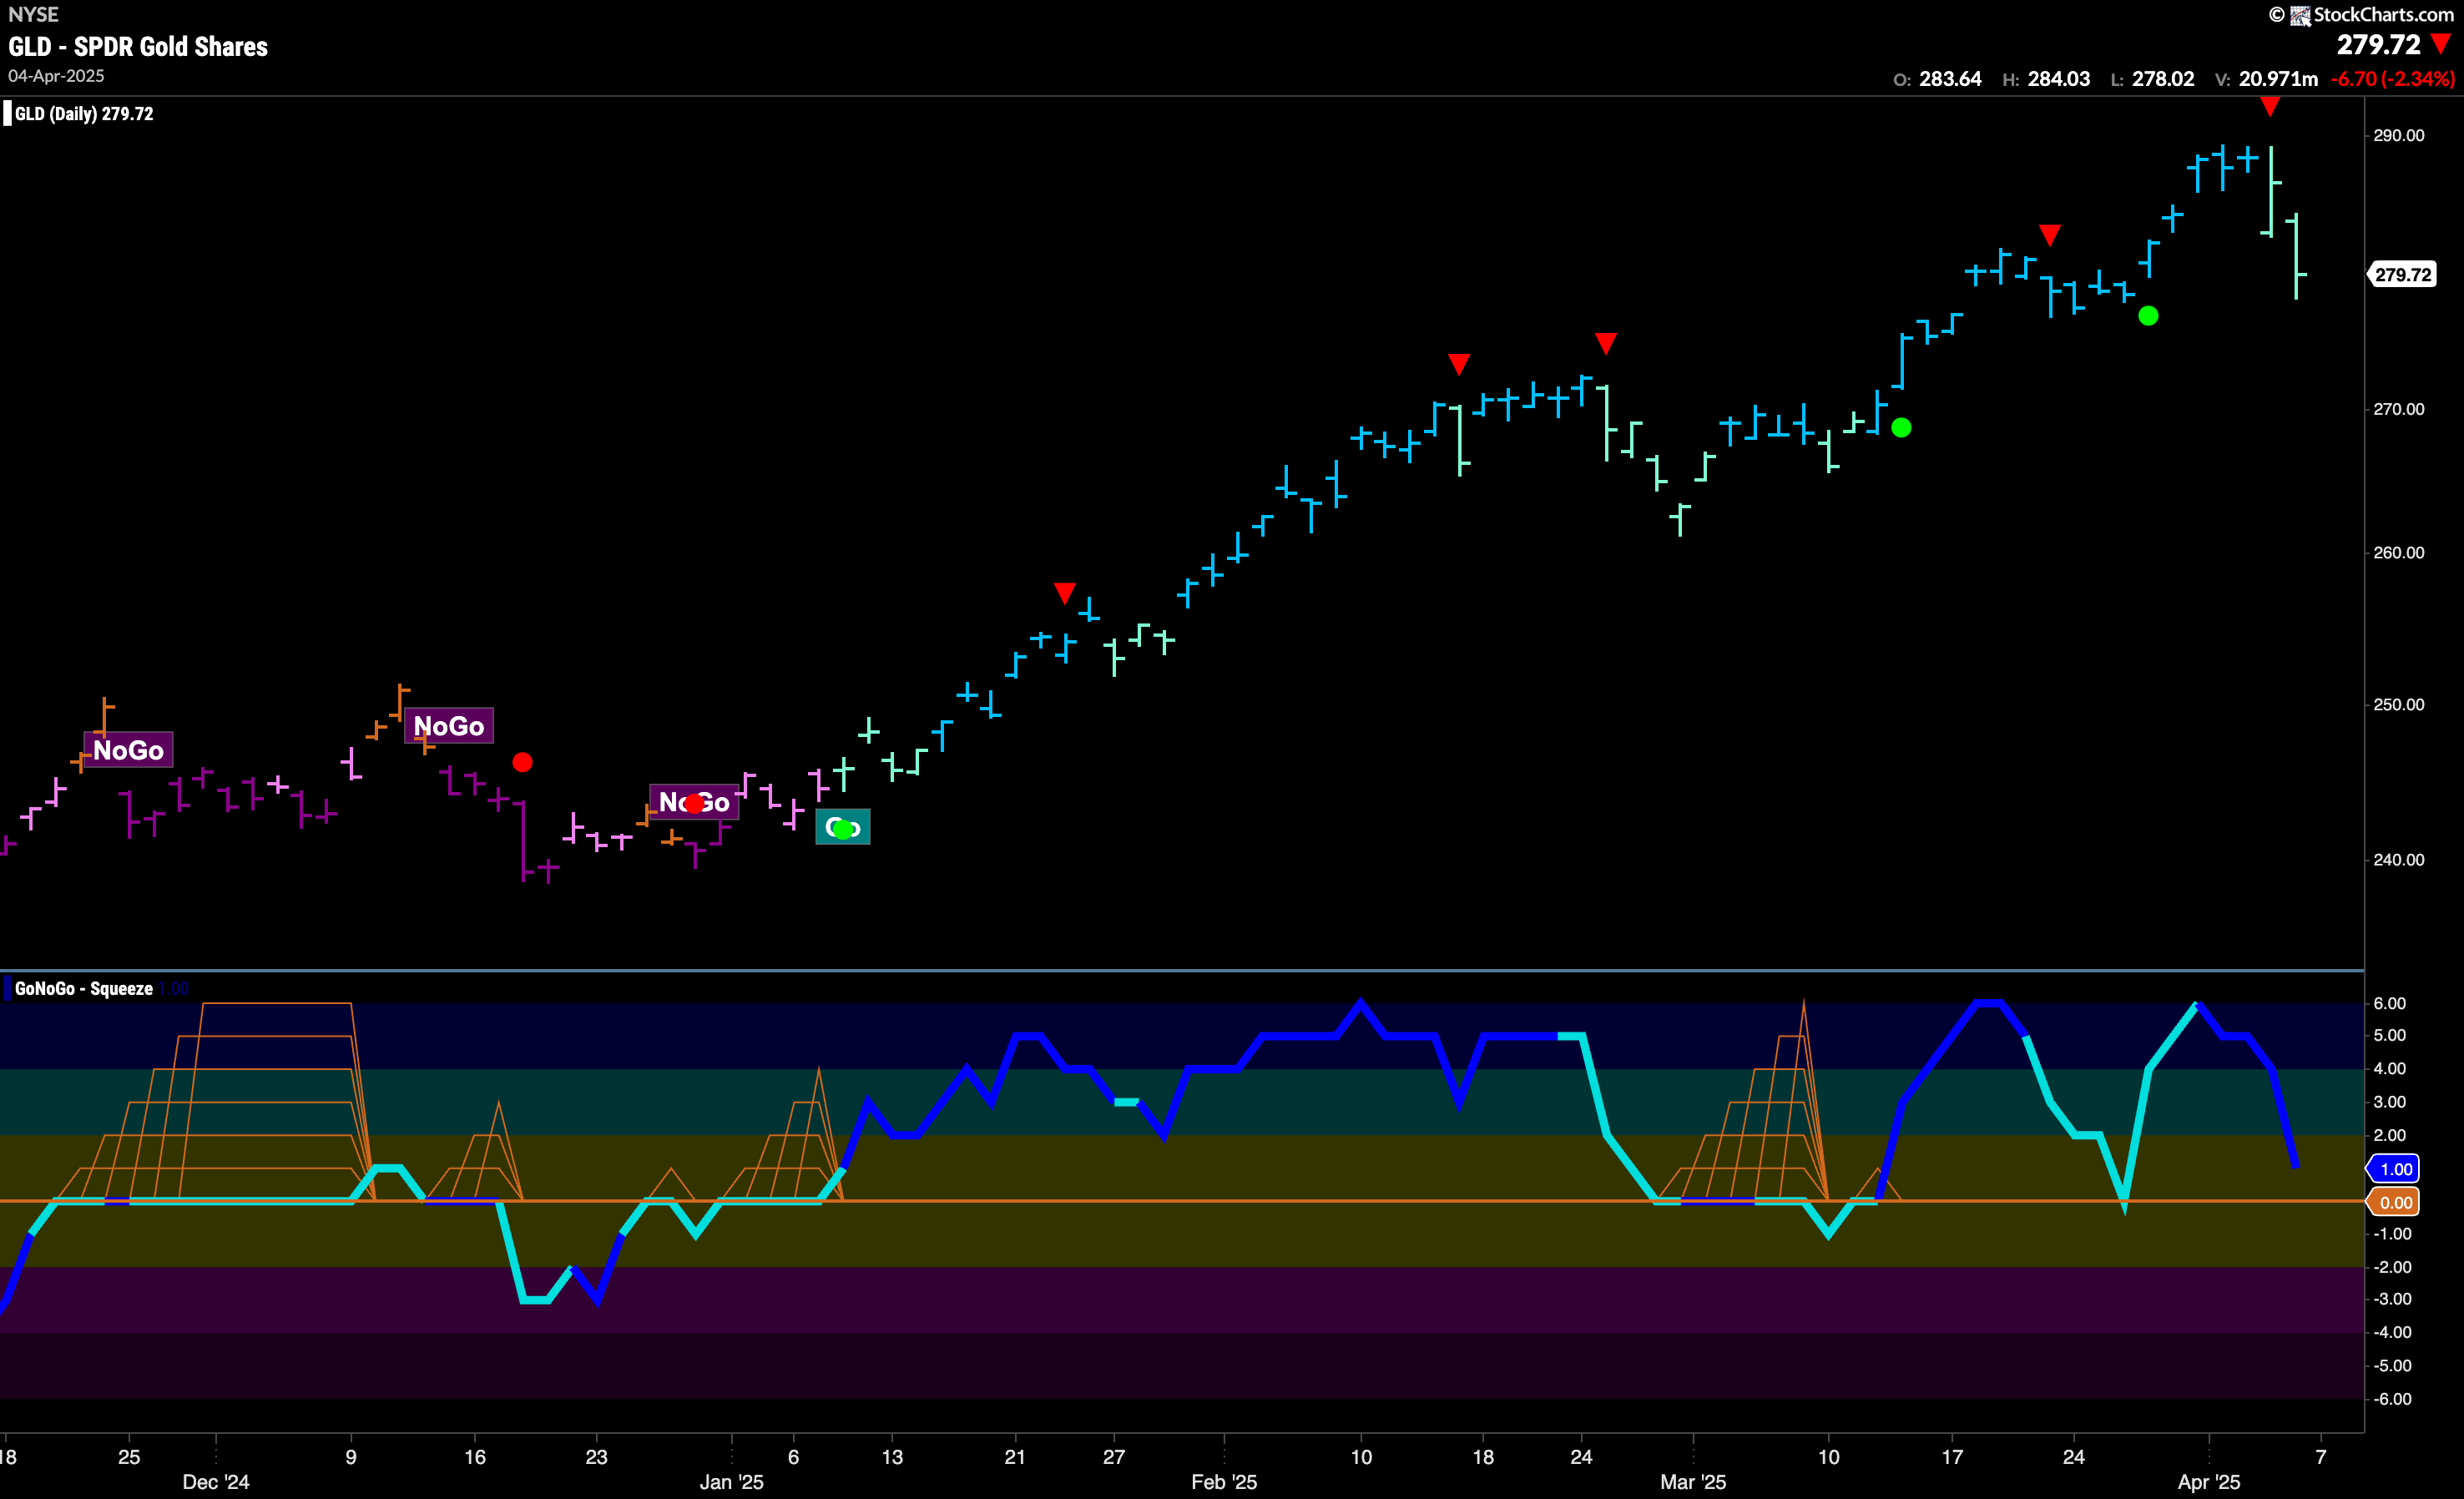Click the red triangle marker near February 24
Image resolution: width=2464 pixels, height=1499 pixels.
pos(1606,344)
